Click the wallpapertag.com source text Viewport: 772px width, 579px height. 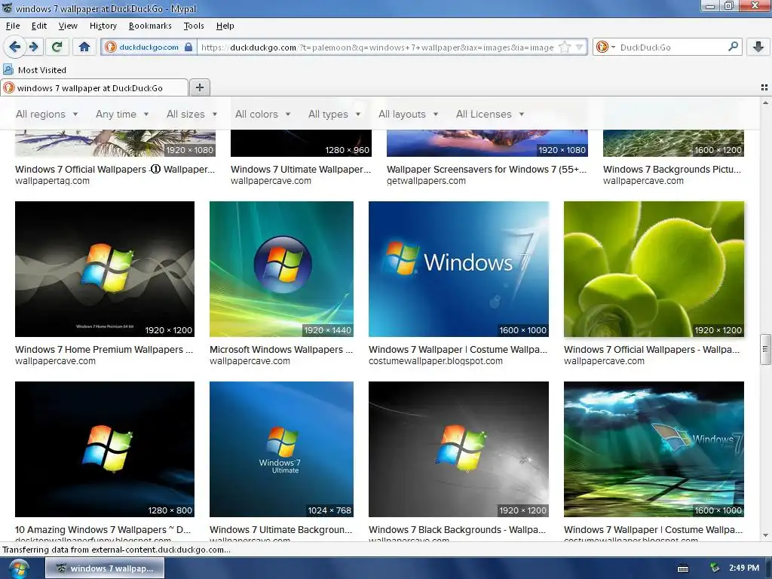pyautogui.click(x=52, y=181)
